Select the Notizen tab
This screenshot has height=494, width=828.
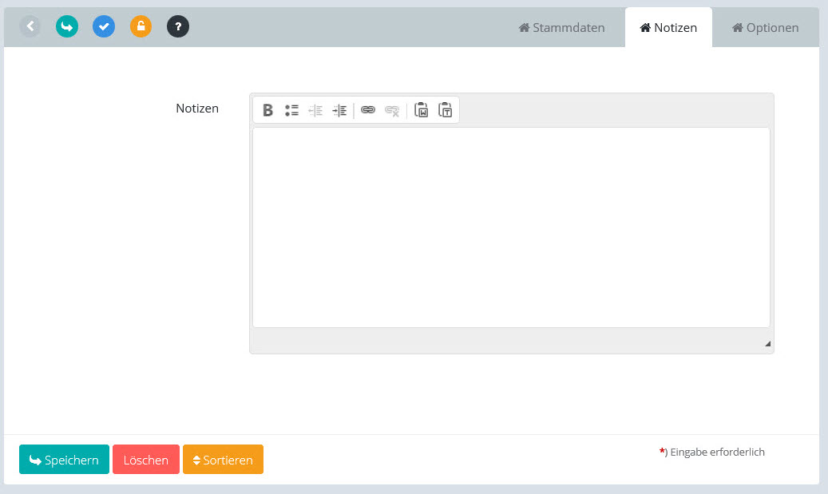pyautogui.click(x=668, y=28)
